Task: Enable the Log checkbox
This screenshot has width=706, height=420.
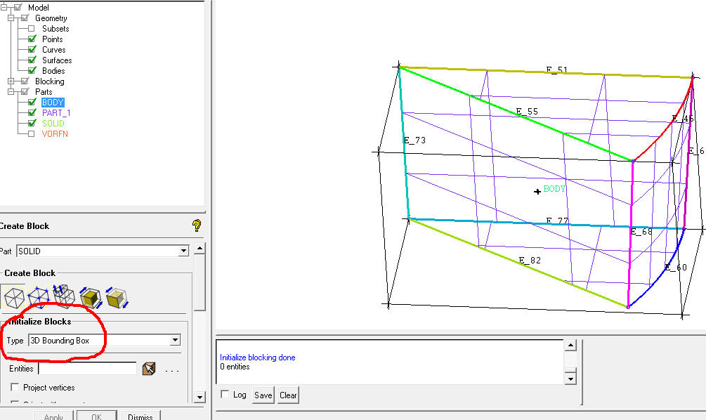Action: (225, 394)
